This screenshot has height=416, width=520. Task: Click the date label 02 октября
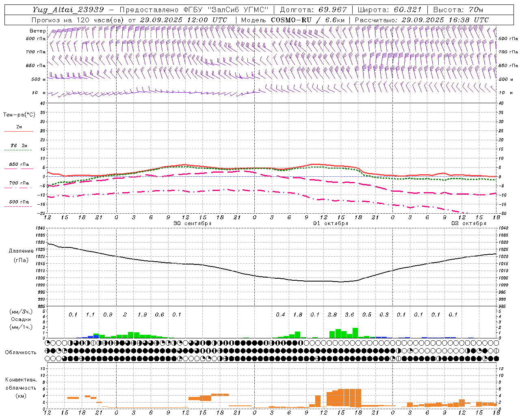point(469,223)
